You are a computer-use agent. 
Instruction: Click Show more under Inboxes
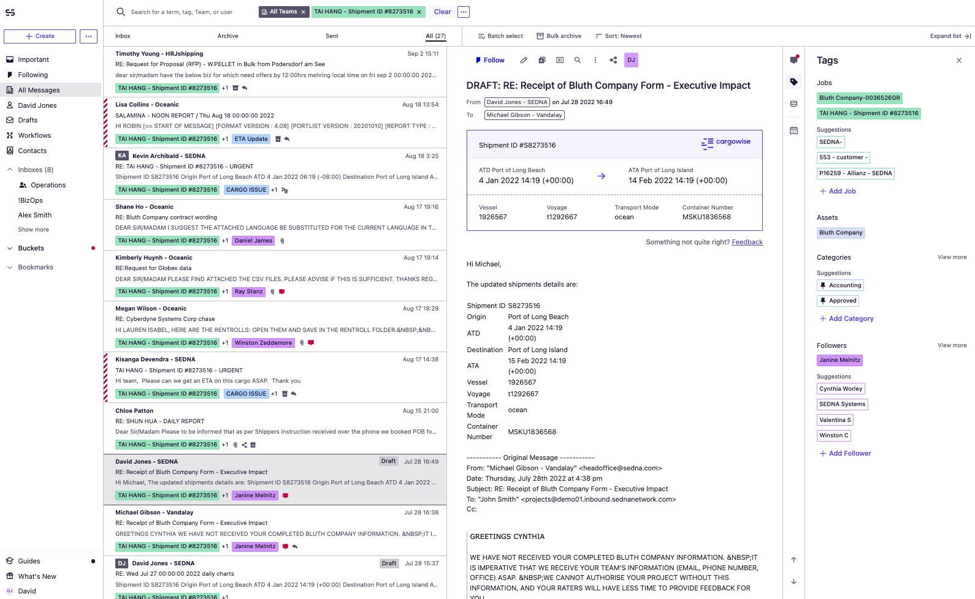pos(34,230)
